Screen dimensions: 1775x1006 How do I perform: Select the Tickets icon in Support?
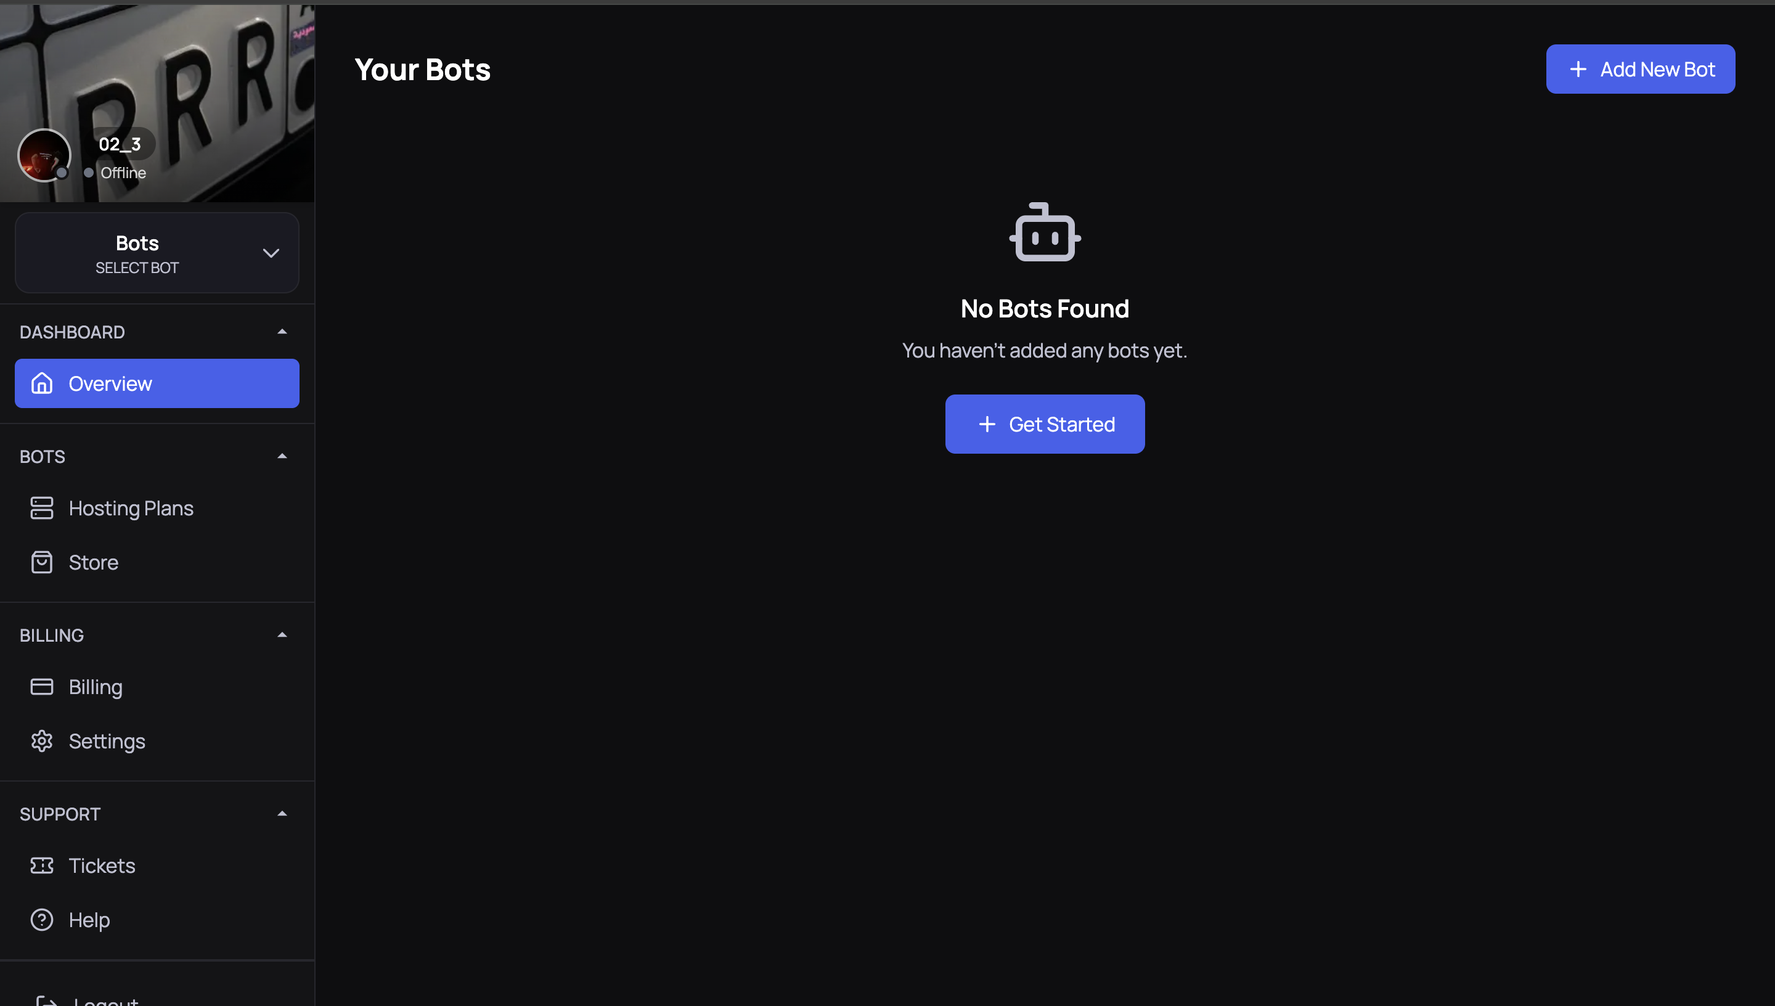[x=41, y=865]
